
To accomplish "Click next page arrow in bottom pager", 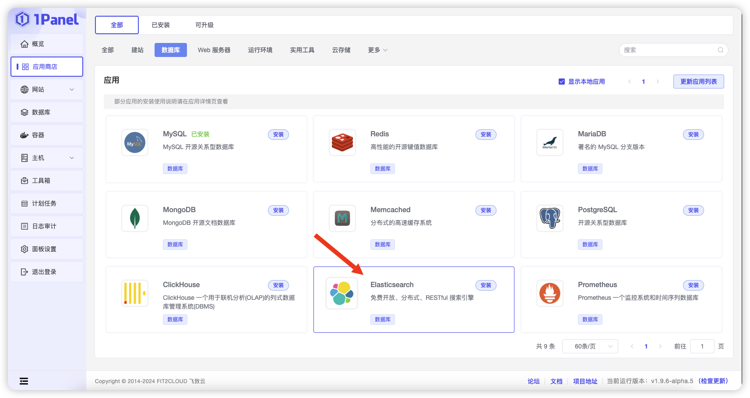I will 660,346.
